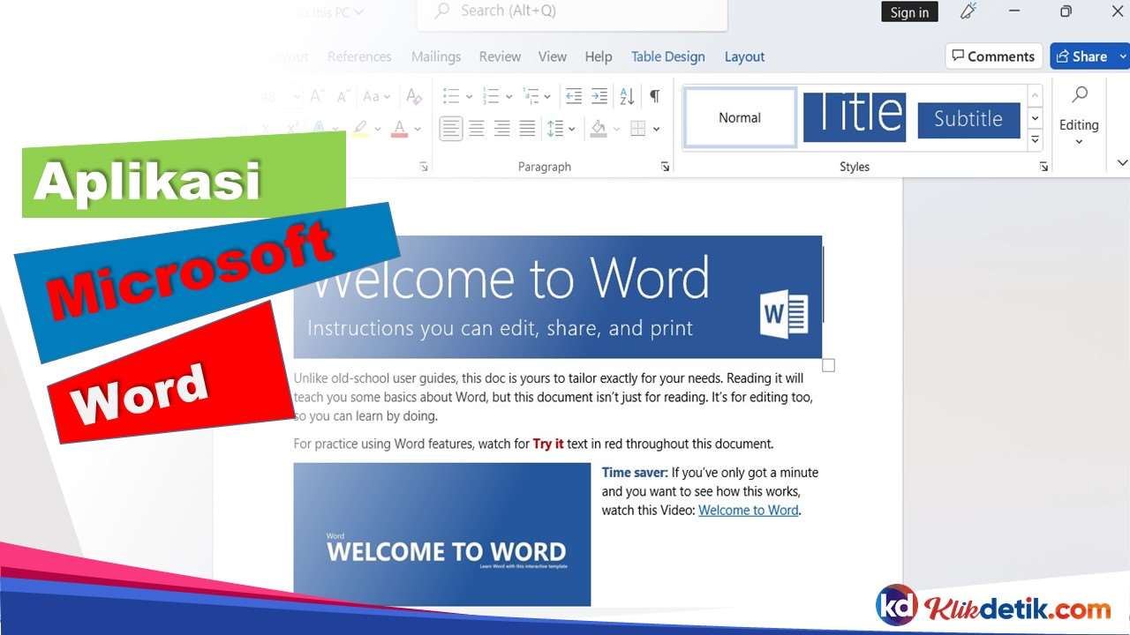Apply numbered list formatting
1130x635 pixels.
coord(491,96)
